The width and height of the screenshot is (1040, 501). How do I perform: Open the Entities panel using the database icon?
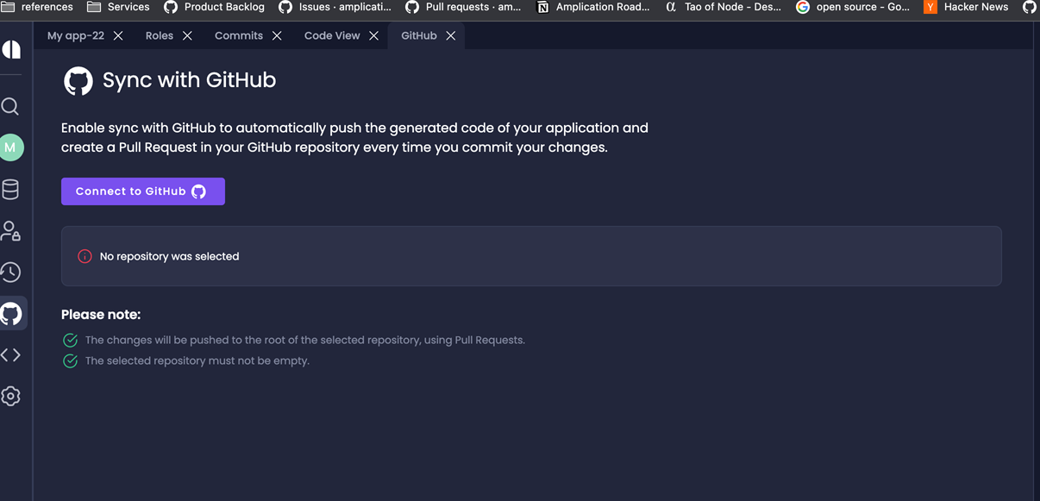click(x=11, y=189)
